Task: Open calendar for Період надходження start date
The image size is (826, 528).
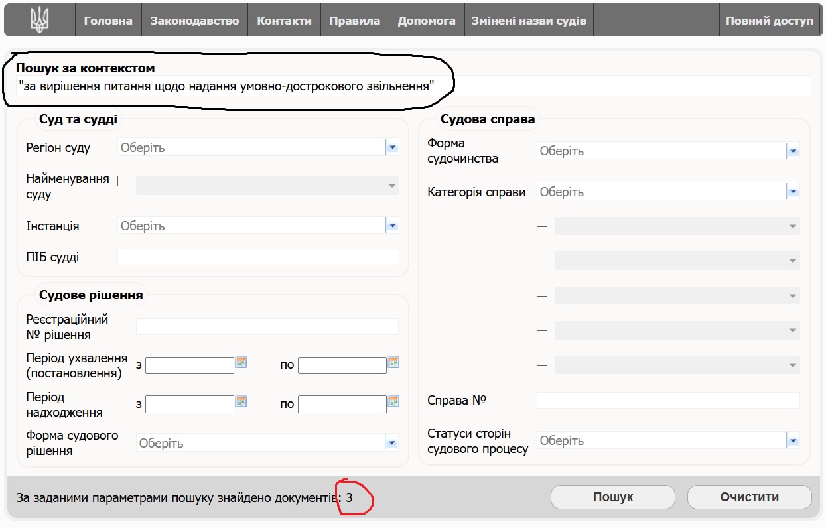Action: tap(241, 401)
